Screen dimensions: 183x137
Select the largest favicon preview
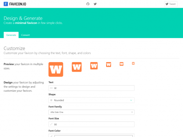56,69
